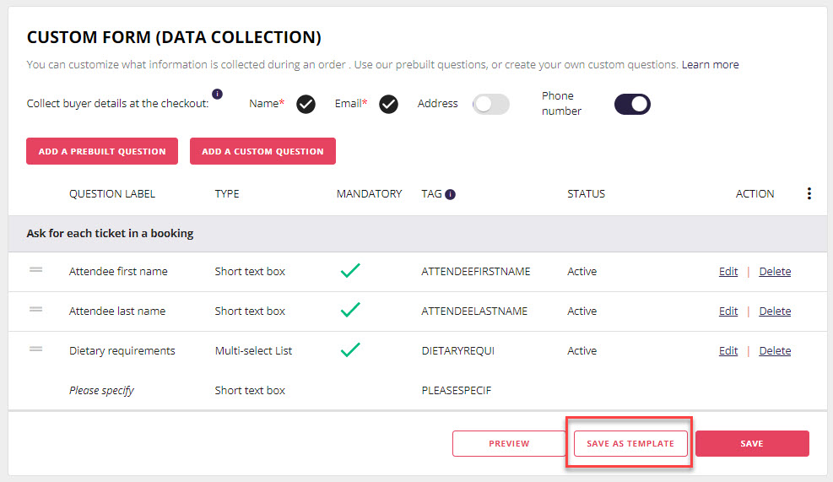
Task: Toggle the Email checkbox
Action: point(388,104)
